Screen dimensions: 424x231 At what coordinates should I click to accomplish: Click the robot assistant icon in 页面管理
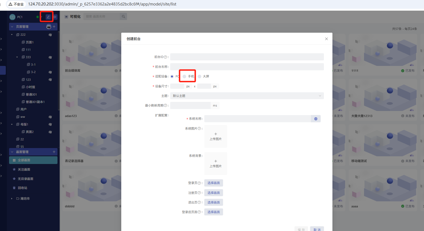[x=49, y=27]
